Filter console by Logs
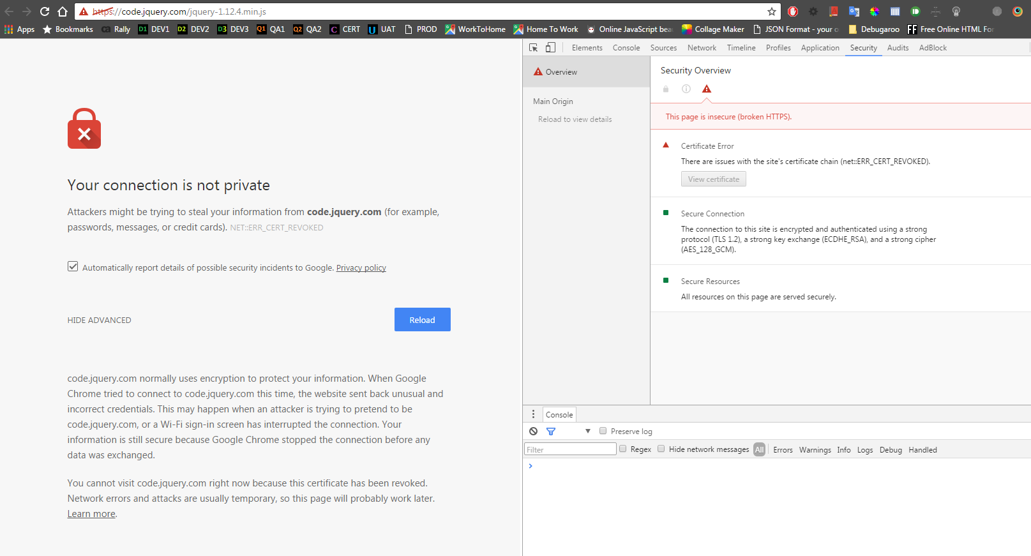 click(x=865, y=450)
